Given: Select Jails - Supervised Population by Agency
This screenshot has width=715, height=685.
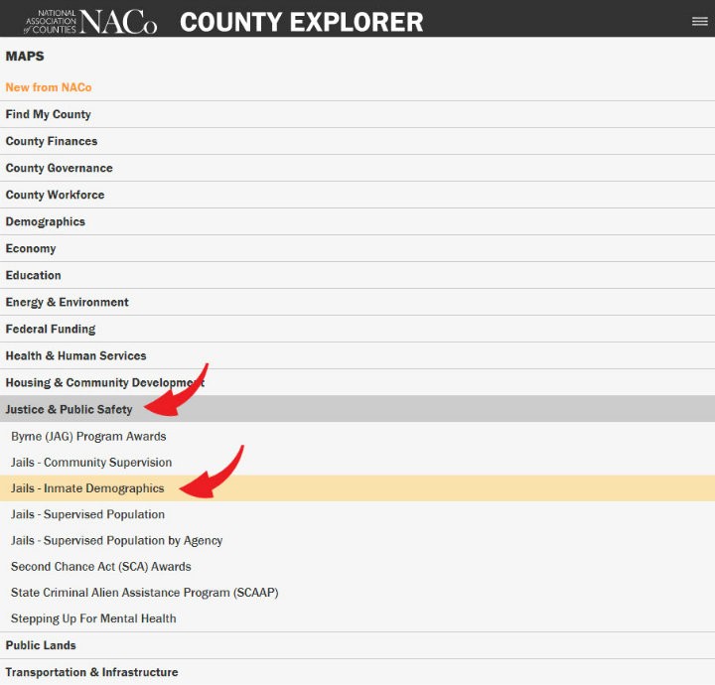Looking at the screenshot, I should coord(357,540).
